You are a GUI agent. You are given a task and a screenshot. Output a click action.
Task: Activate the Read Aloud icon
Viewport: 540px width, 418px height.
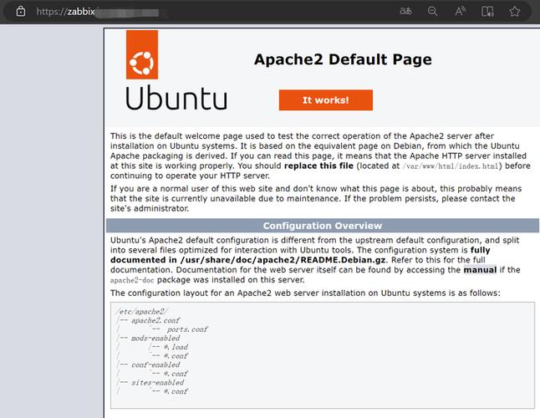[460, 12]
